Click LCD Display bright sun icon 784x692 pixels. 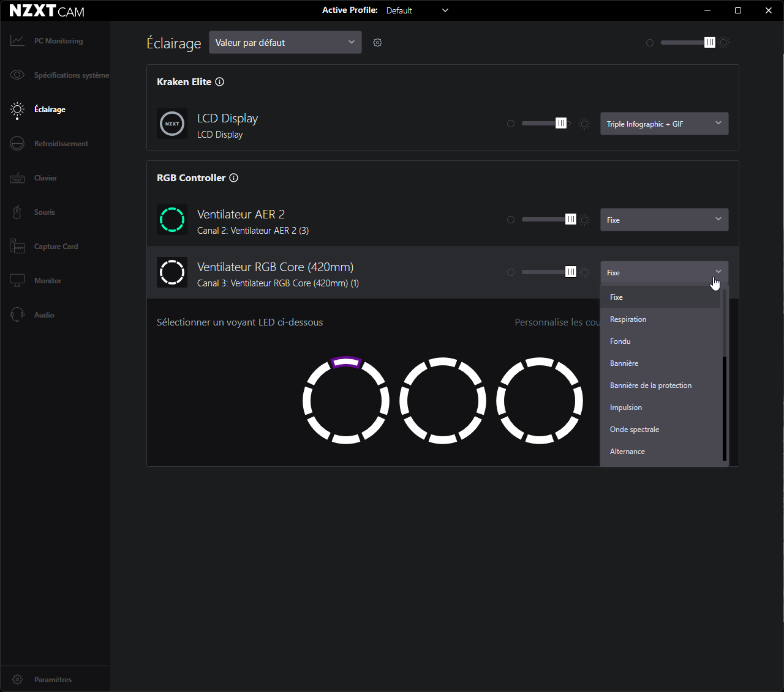coord(585,124)
